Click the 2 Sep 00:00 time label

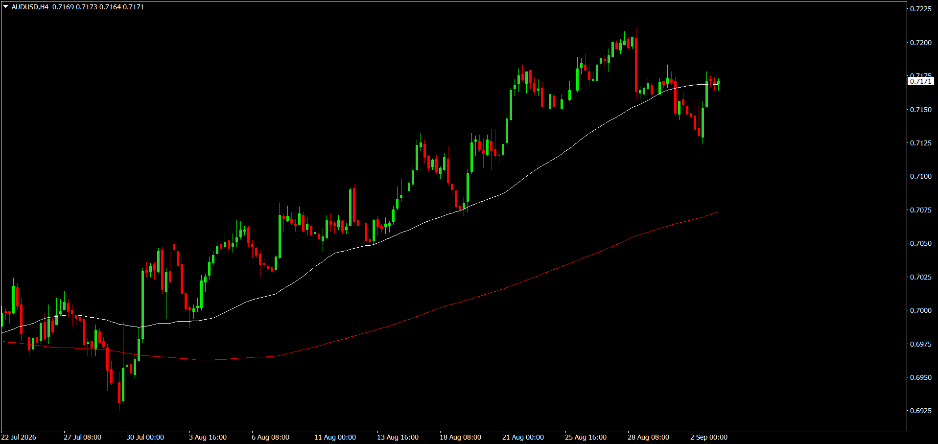709,437
